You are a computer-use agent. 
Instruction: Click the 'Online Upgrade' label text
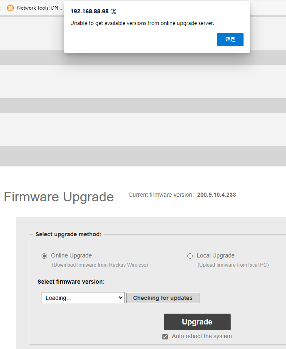[x=71, y=255]
